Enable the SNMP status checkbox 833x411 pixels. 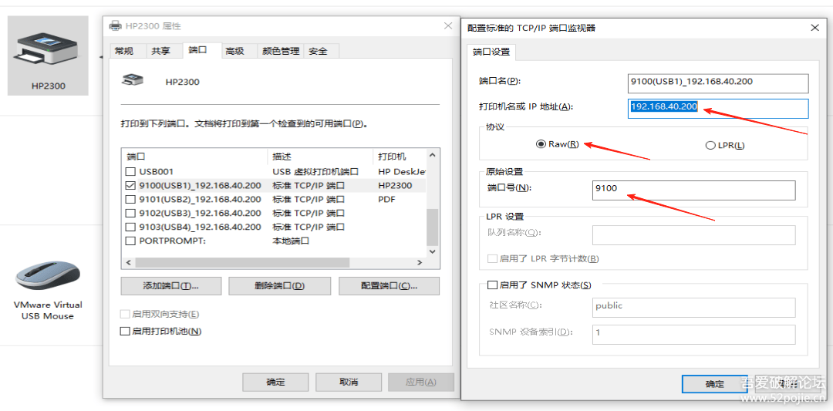point(493,285)
